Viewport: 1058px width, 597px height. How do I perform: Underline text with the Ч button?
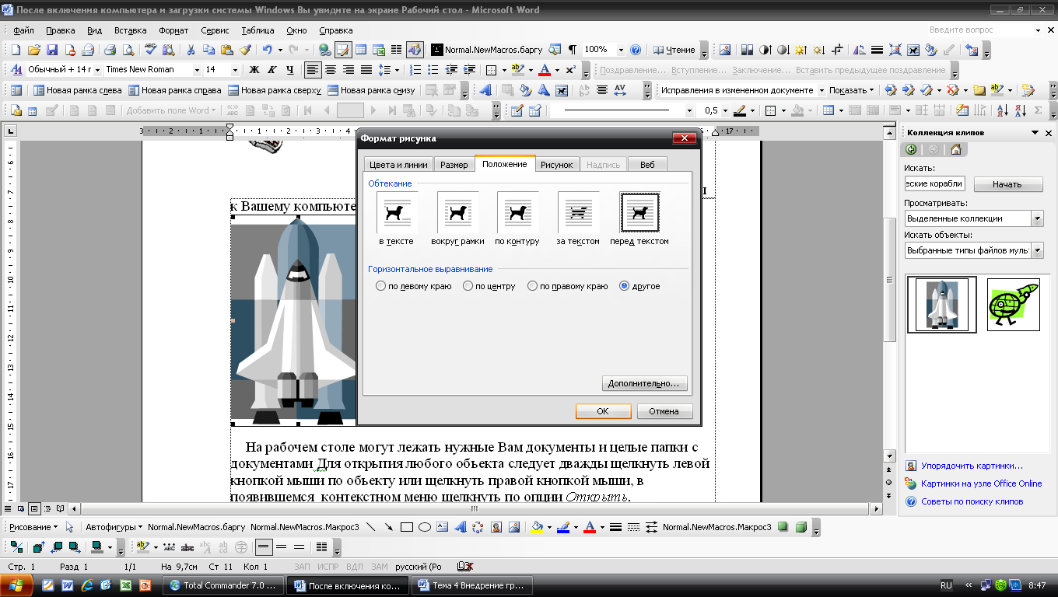290,70
